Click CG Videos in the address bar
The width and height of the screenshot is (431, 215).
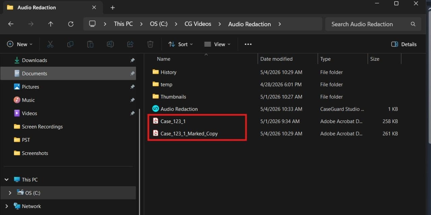point(198,24)
